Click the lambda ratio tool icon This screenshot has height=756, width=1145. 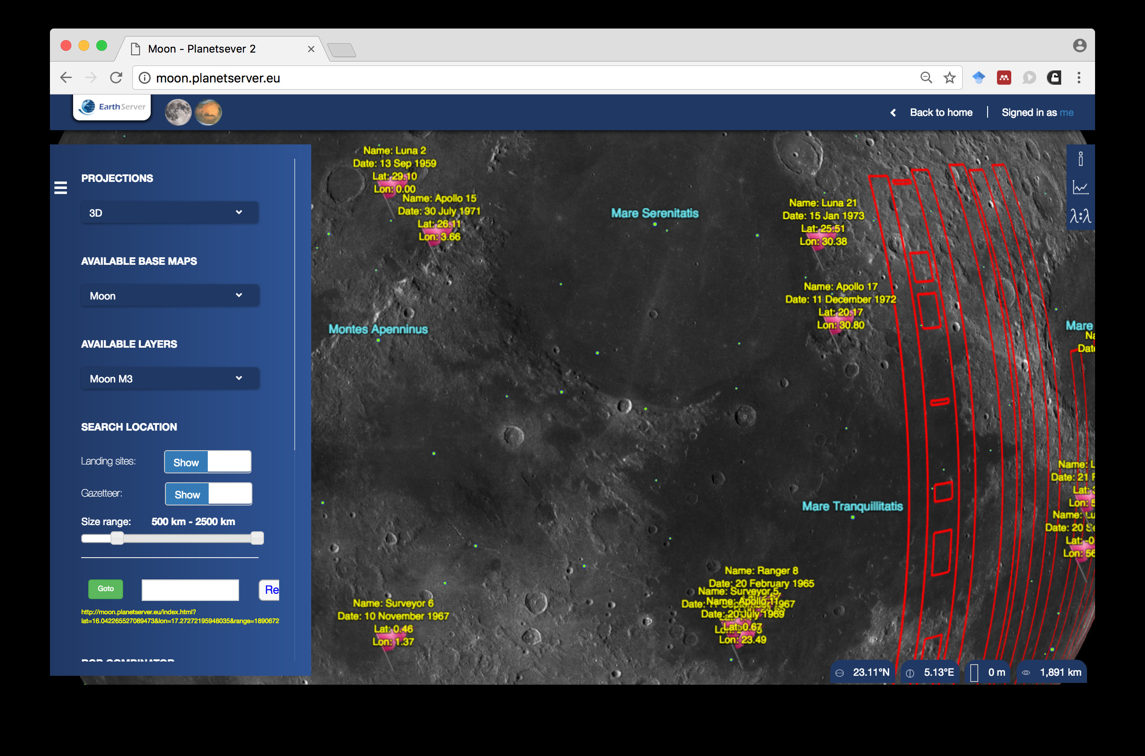coord(1080,215)
